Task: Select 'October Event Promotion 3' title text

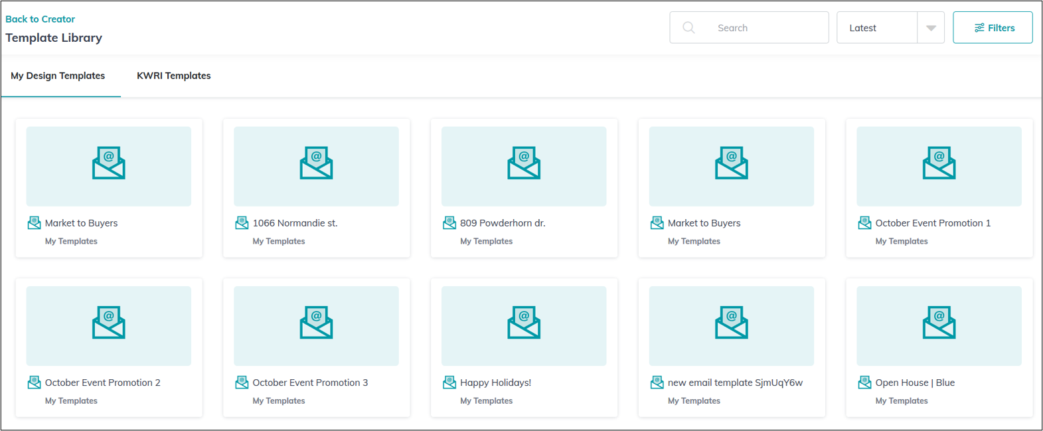Action: (310, 383)
